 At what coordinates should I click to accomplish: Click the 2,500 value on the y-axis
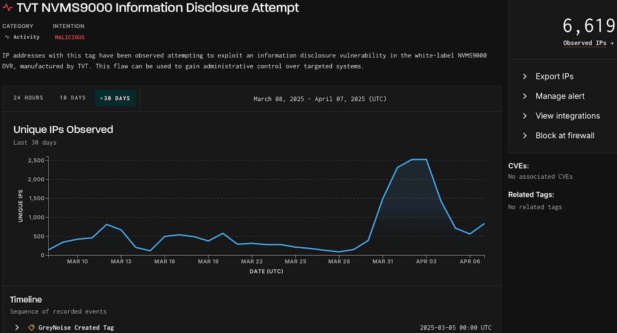[35, 161]
